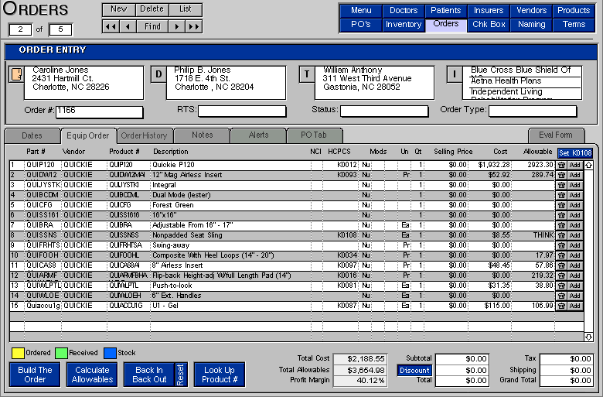Open the PO's module
Image resolution: width=603 pixels, height=397 pixels.
(x=361, y=24)
